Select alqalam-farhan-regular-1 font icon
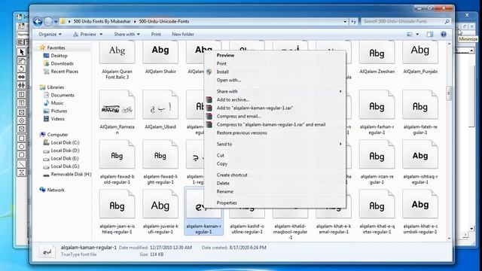Image resolution: width=482 pixels, height=271 pixels. click(377, 105)
